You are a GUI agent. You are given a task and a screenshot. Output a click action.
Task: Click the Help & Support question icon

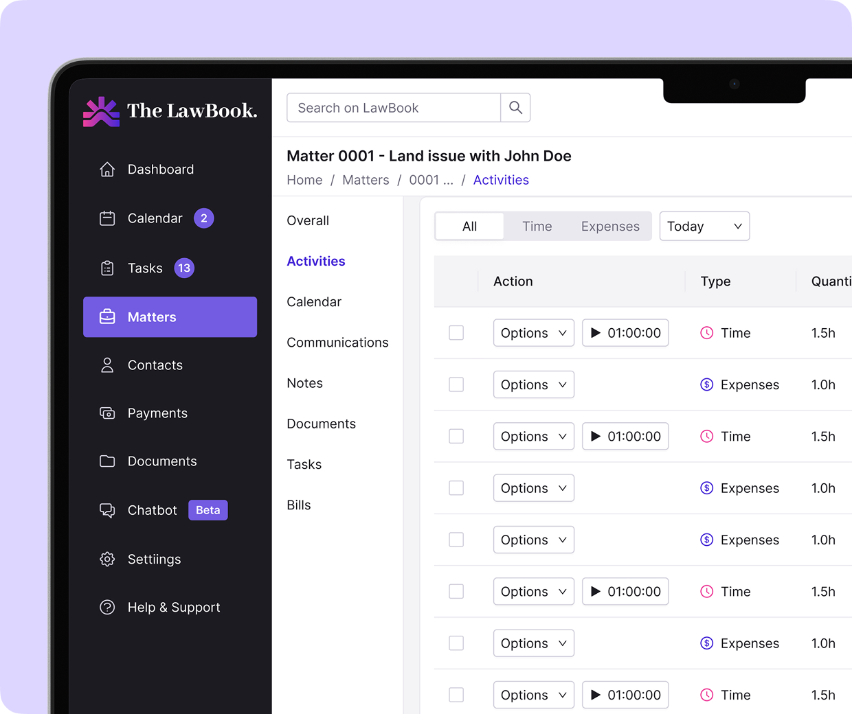pyautogui.click(x=107, y=607)
